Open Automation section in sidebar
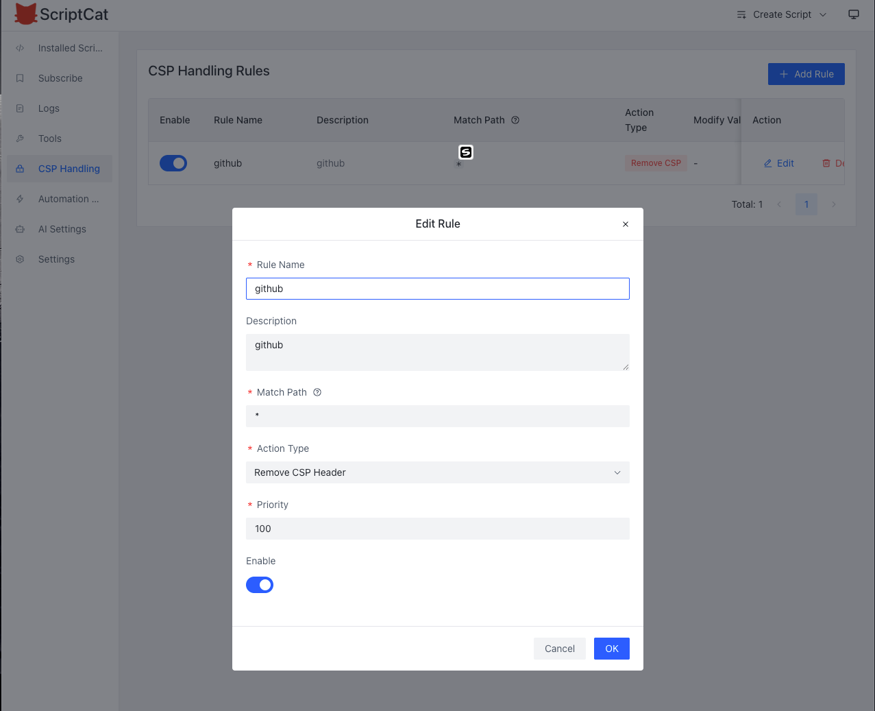875x711 pixels. tap(68, 199)
